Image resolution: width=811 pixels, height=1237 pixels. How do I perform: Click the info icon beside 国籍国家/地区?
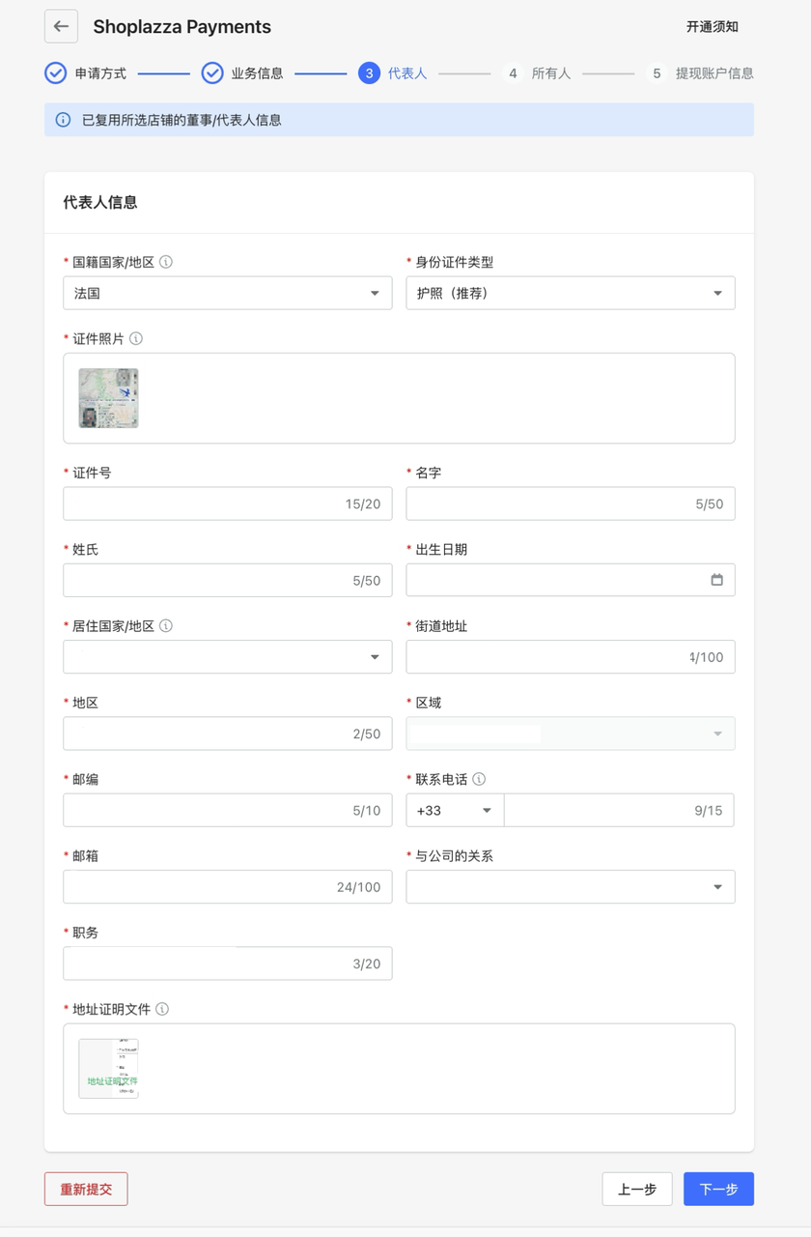166,262
